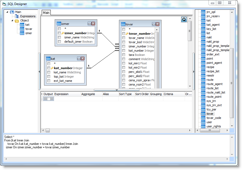Select the tovar table icon under Object
The width and height of the screenshot is (242, 170).
tap(22, 29)
